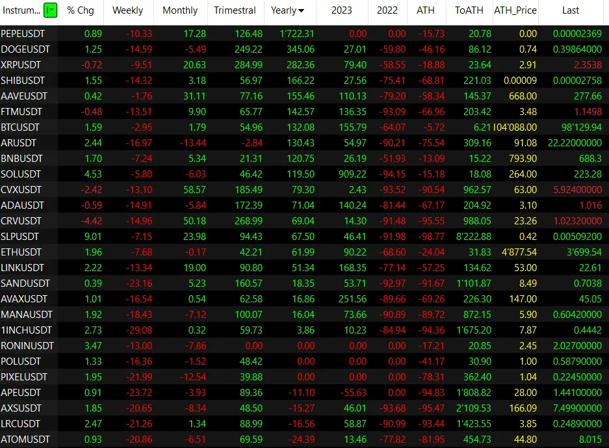This screenshot has height=448, width=609.
Task: Sort by 2023 column header
Action: 342,10
